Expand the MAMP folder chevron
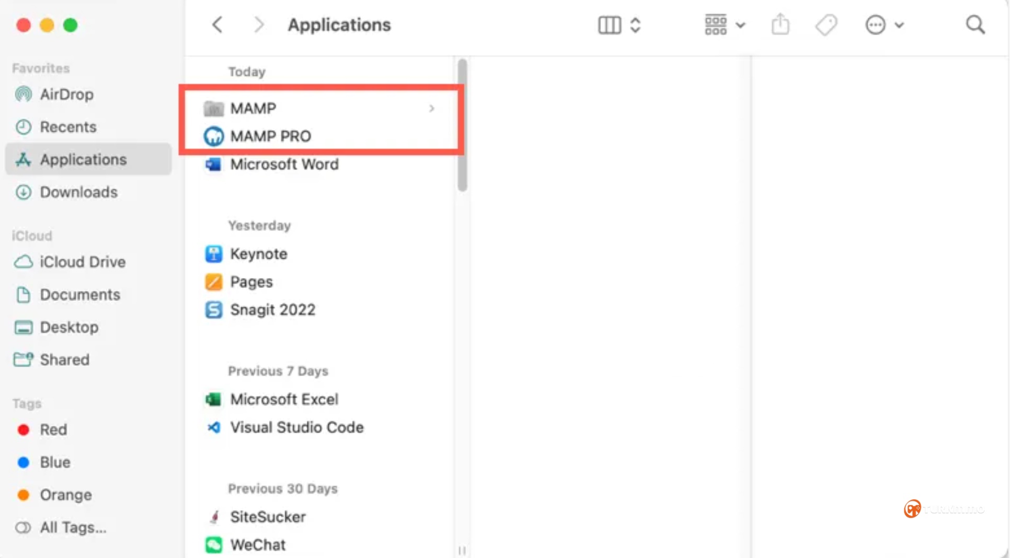 pyautogui.click(x=432, y=108)
